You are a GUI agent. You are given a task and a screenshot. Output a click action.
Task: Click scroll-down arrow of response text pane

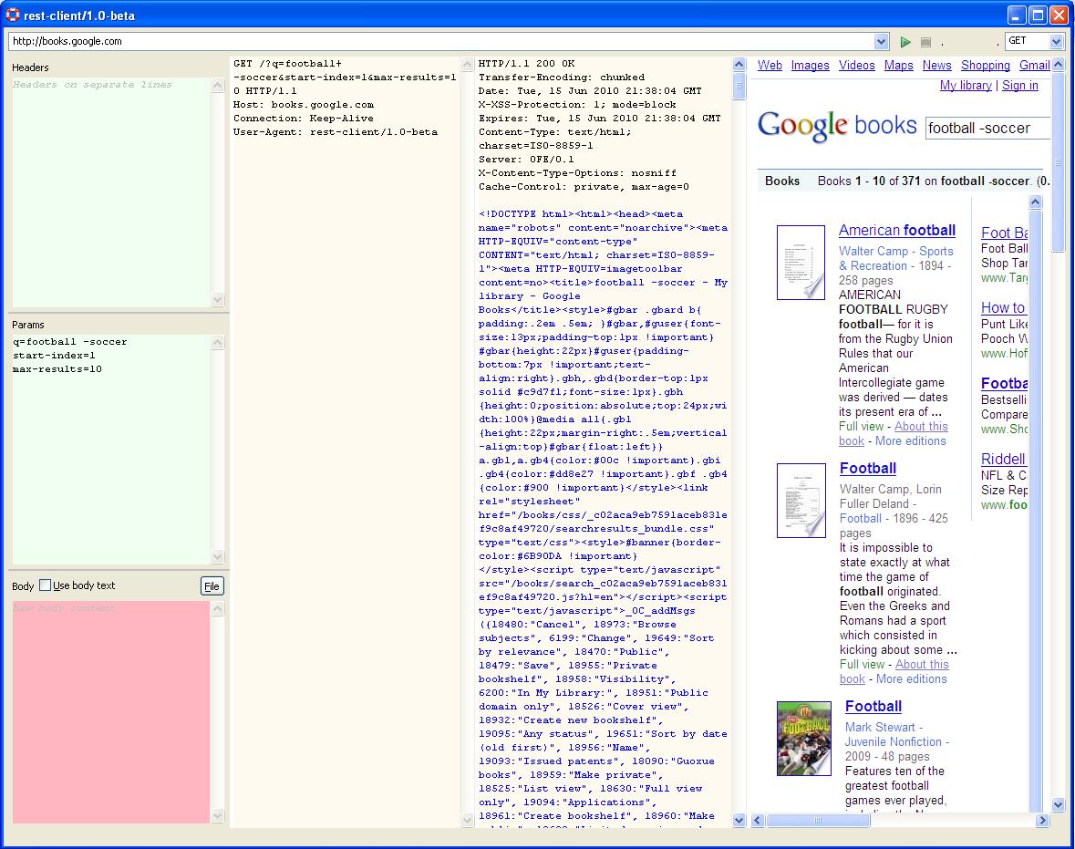click(x=739, y=820)
